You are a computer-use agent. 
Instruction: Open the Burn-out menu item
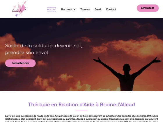[67, 9]
